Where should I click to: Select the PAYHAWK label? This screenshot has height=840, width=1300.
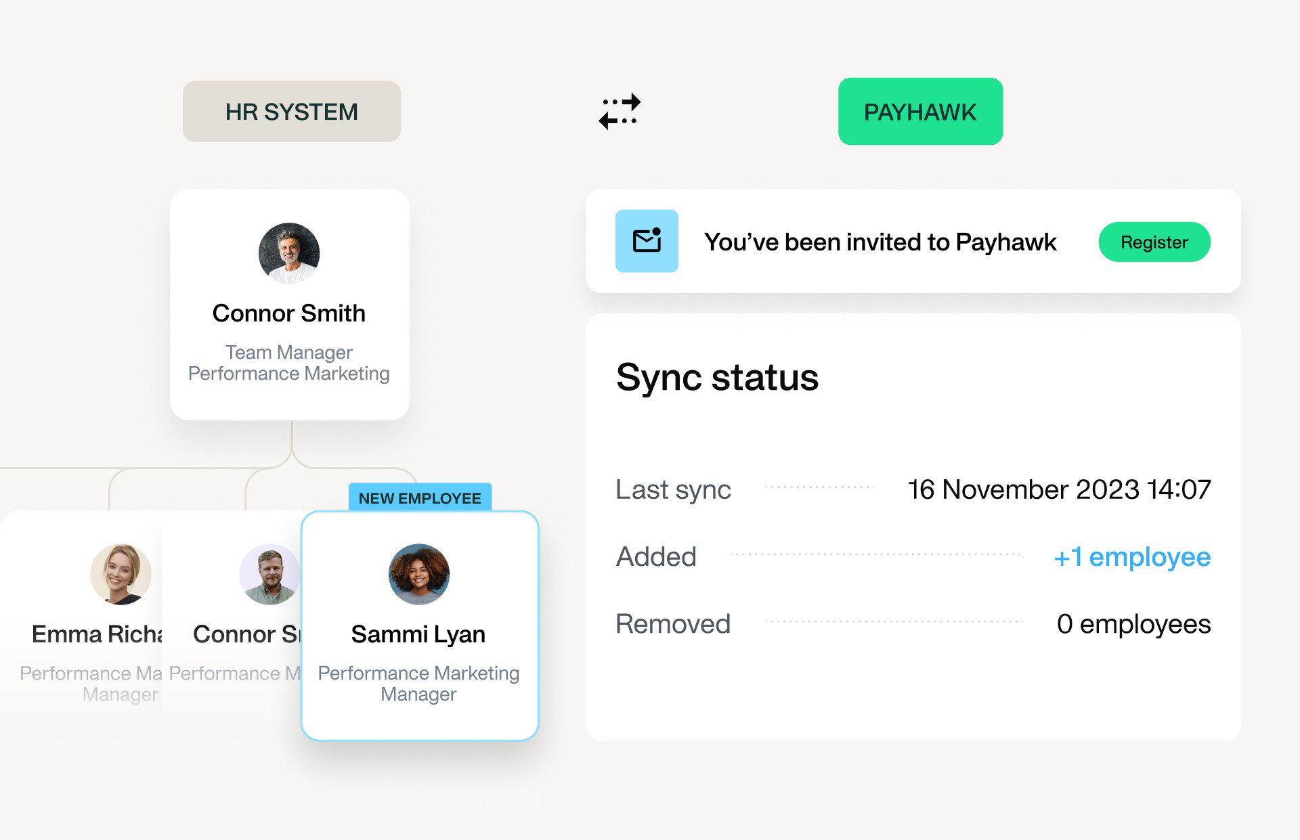(920, 112)
